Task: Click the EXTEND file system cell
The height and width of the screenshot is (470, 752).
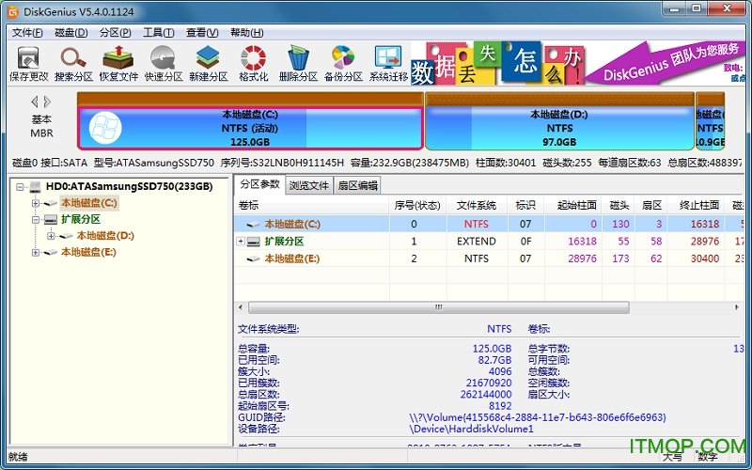Action: tap(477, 242)
